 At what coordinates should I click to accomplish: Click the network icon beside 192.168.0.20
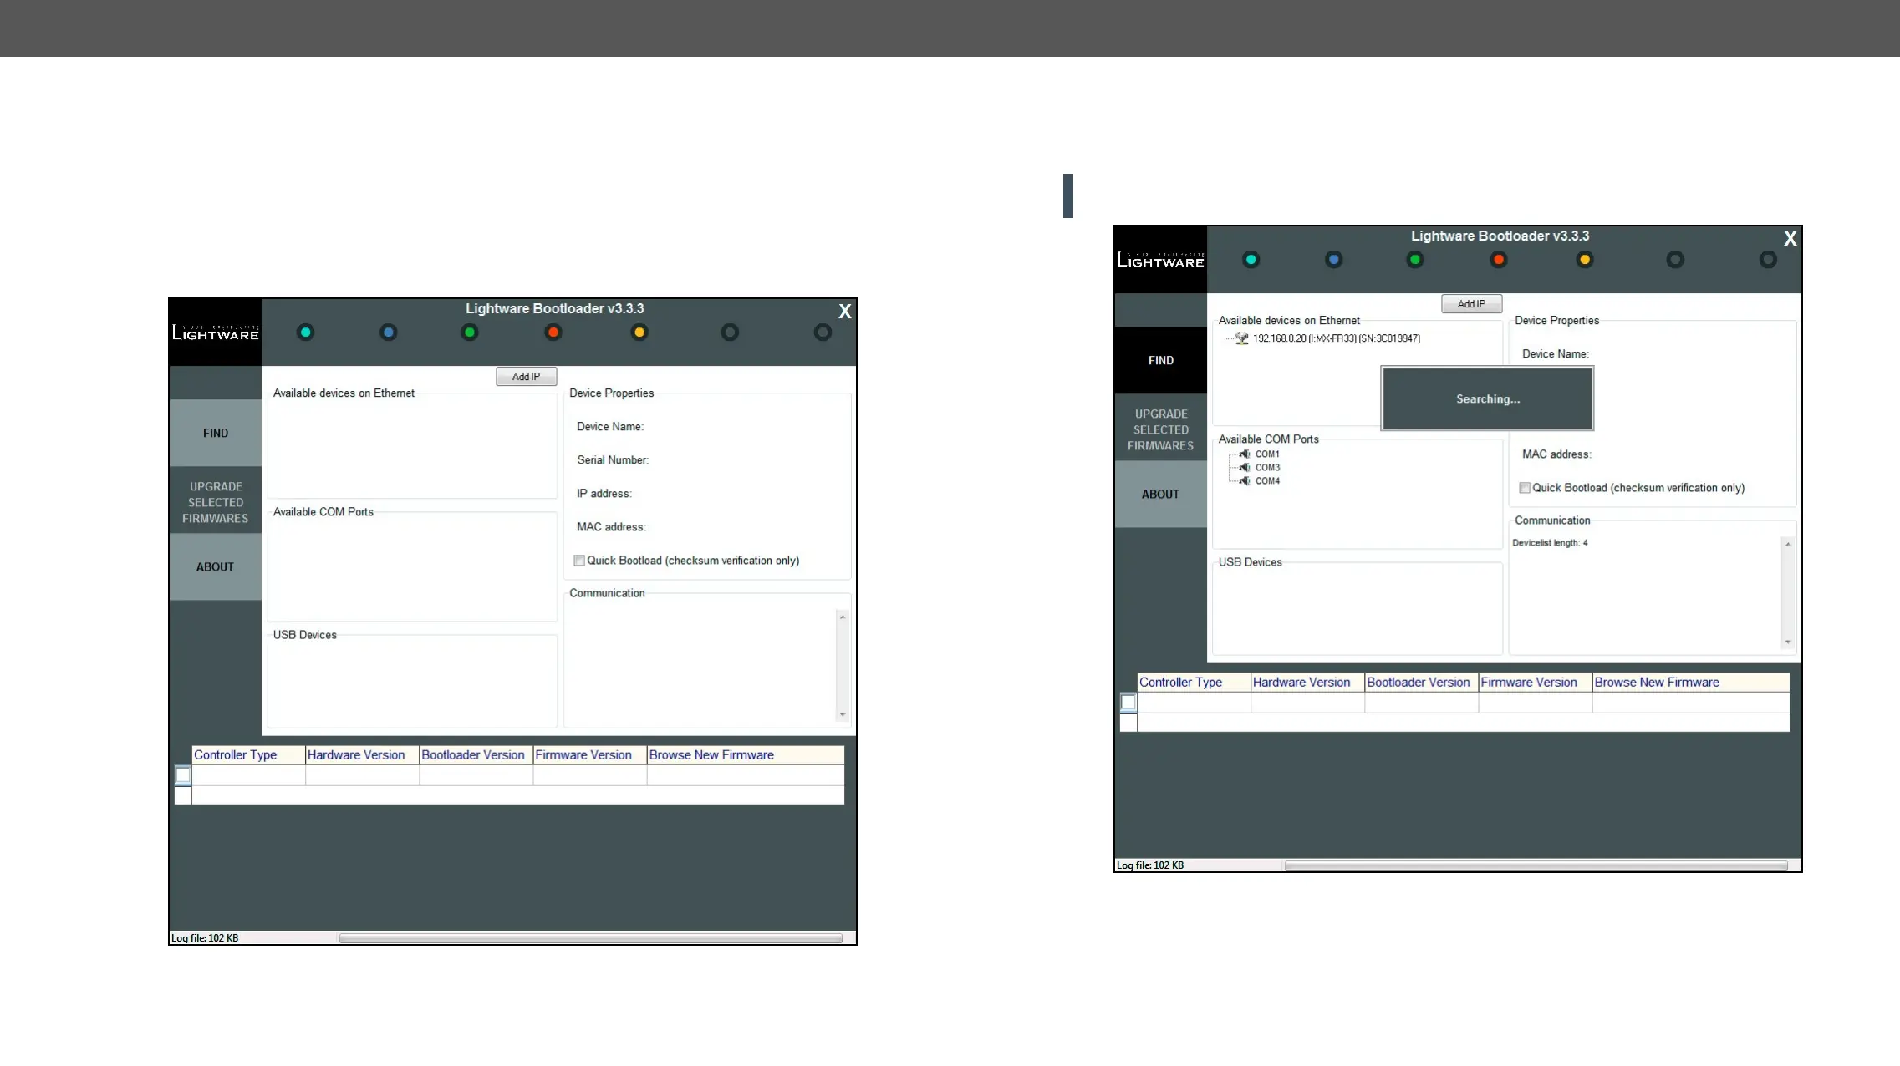pos(1242,338)
